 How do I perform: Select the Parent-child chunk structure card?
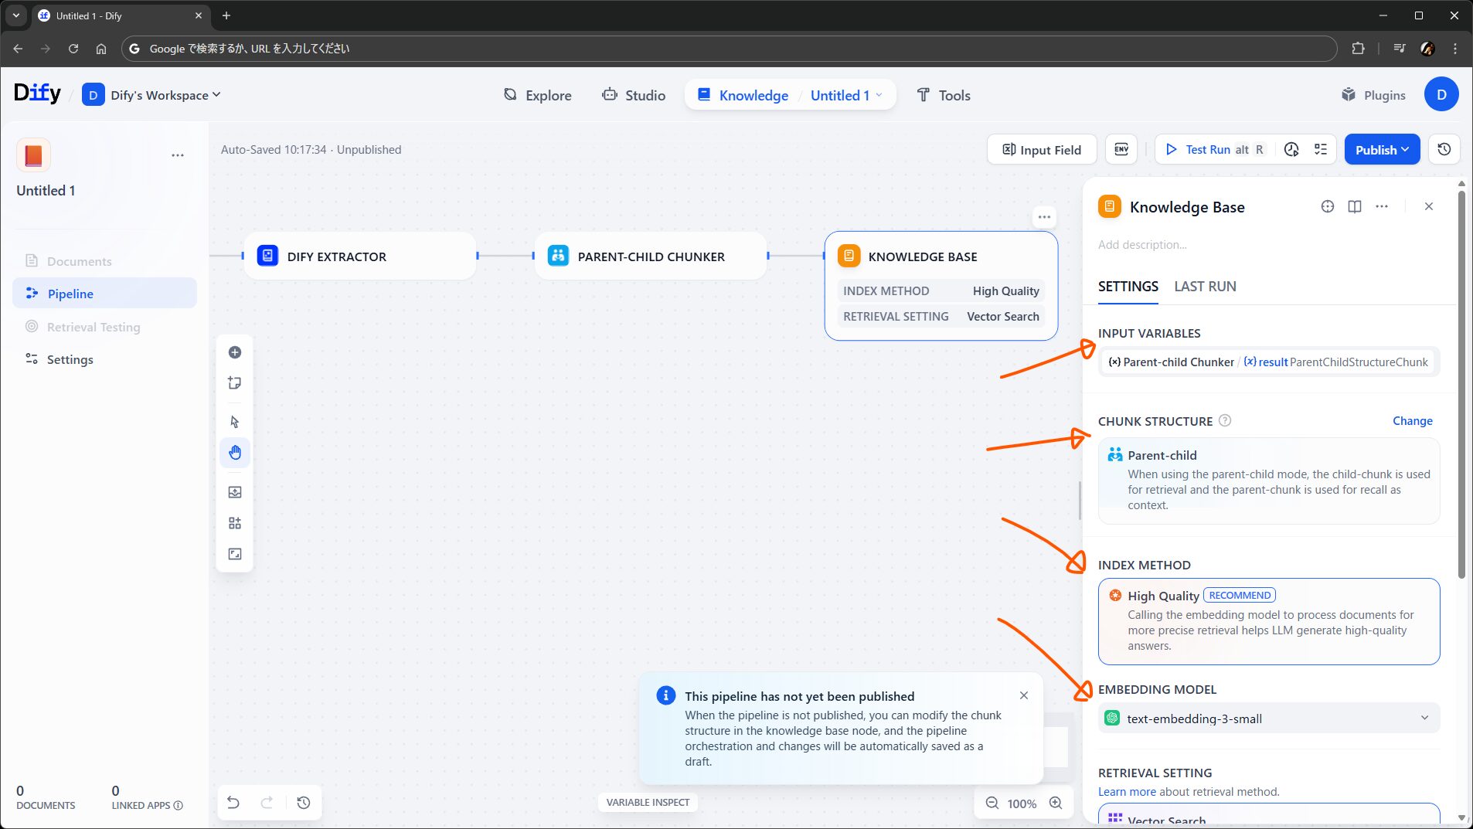tap(1268, 480)
